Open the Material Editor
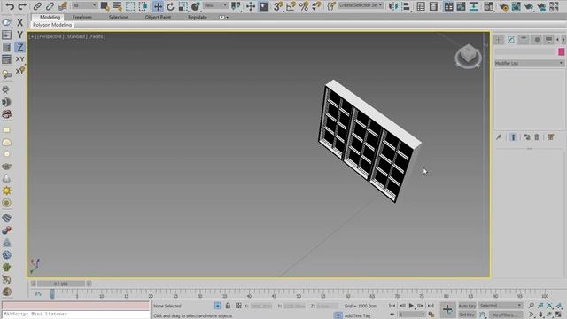Image resolution: width=567 pixels, height=319 pixels. tap(488, 6)
